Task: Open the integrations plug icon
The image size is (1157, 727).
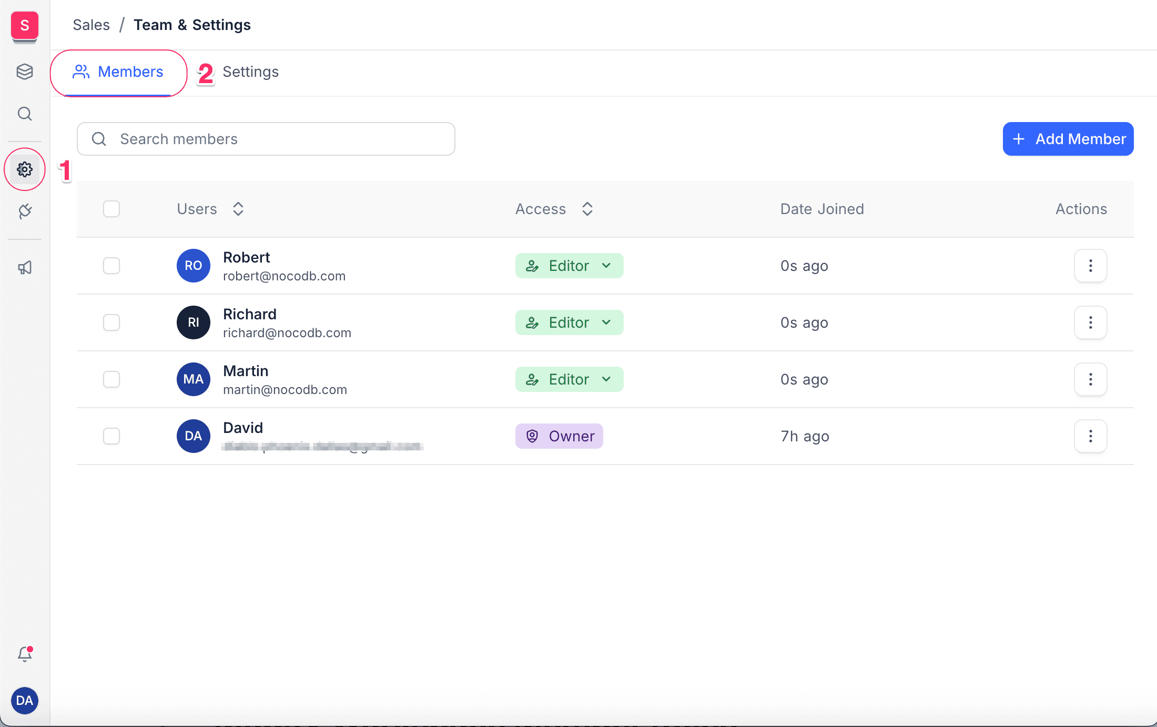Action: [x=25, y=211]
